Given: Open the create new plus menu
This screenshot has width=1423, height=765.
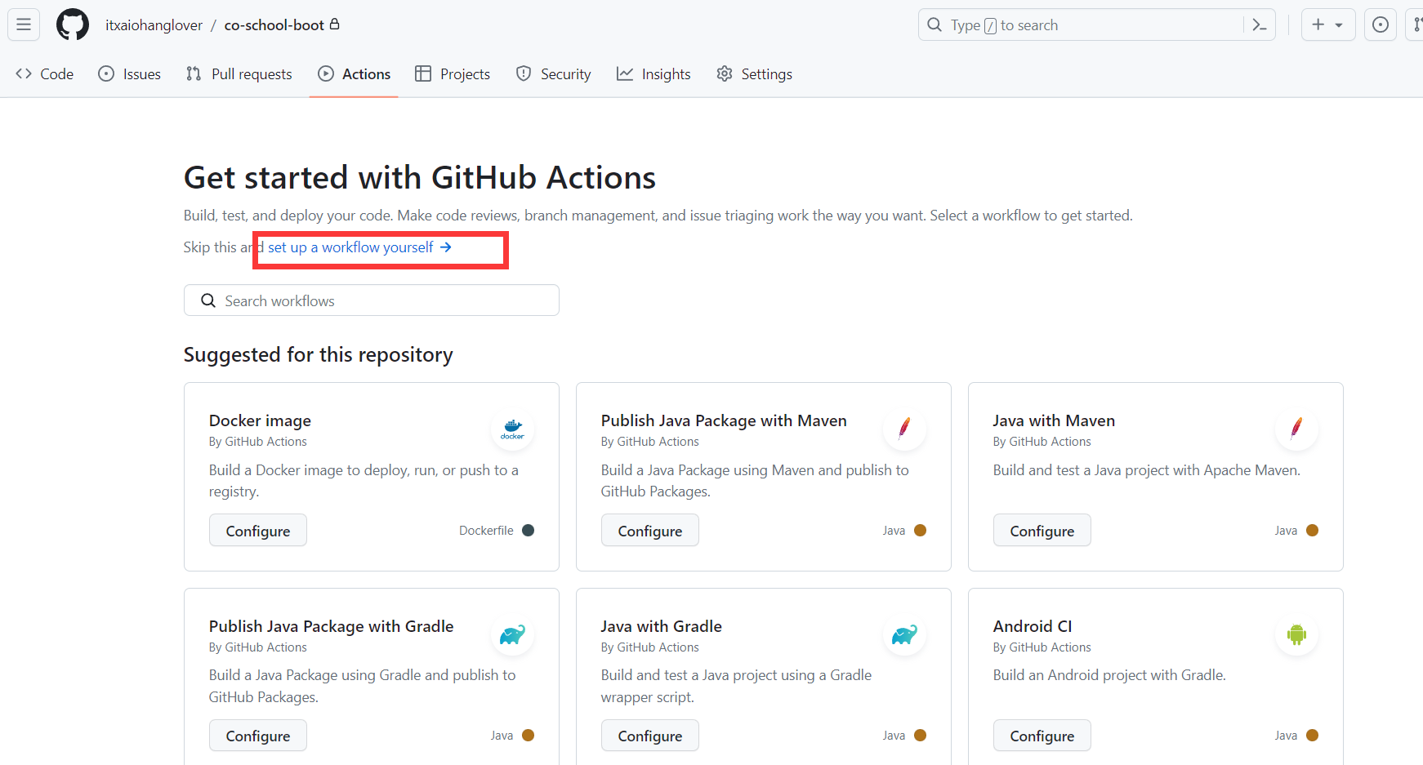Looking at the screenshot, I should [1328, 24].
